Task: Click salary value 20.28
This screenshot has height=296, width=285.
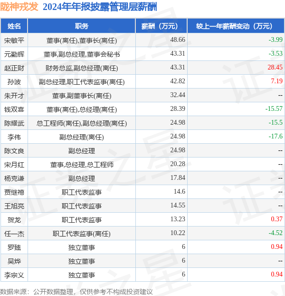Action: [x=178, y=164]
